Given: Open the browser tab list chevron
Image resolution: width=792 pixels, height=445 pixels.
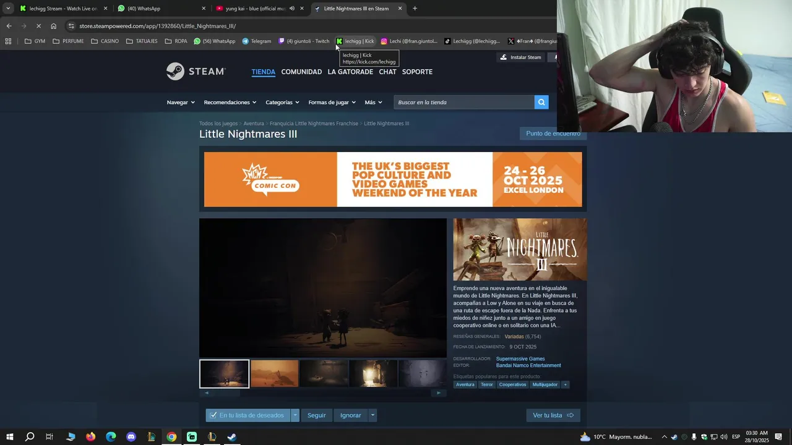Looking at the screenshot, I should click(8, 9).
